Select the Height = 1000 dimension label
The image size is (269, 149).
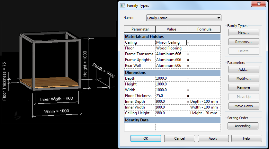pos(85,64)
